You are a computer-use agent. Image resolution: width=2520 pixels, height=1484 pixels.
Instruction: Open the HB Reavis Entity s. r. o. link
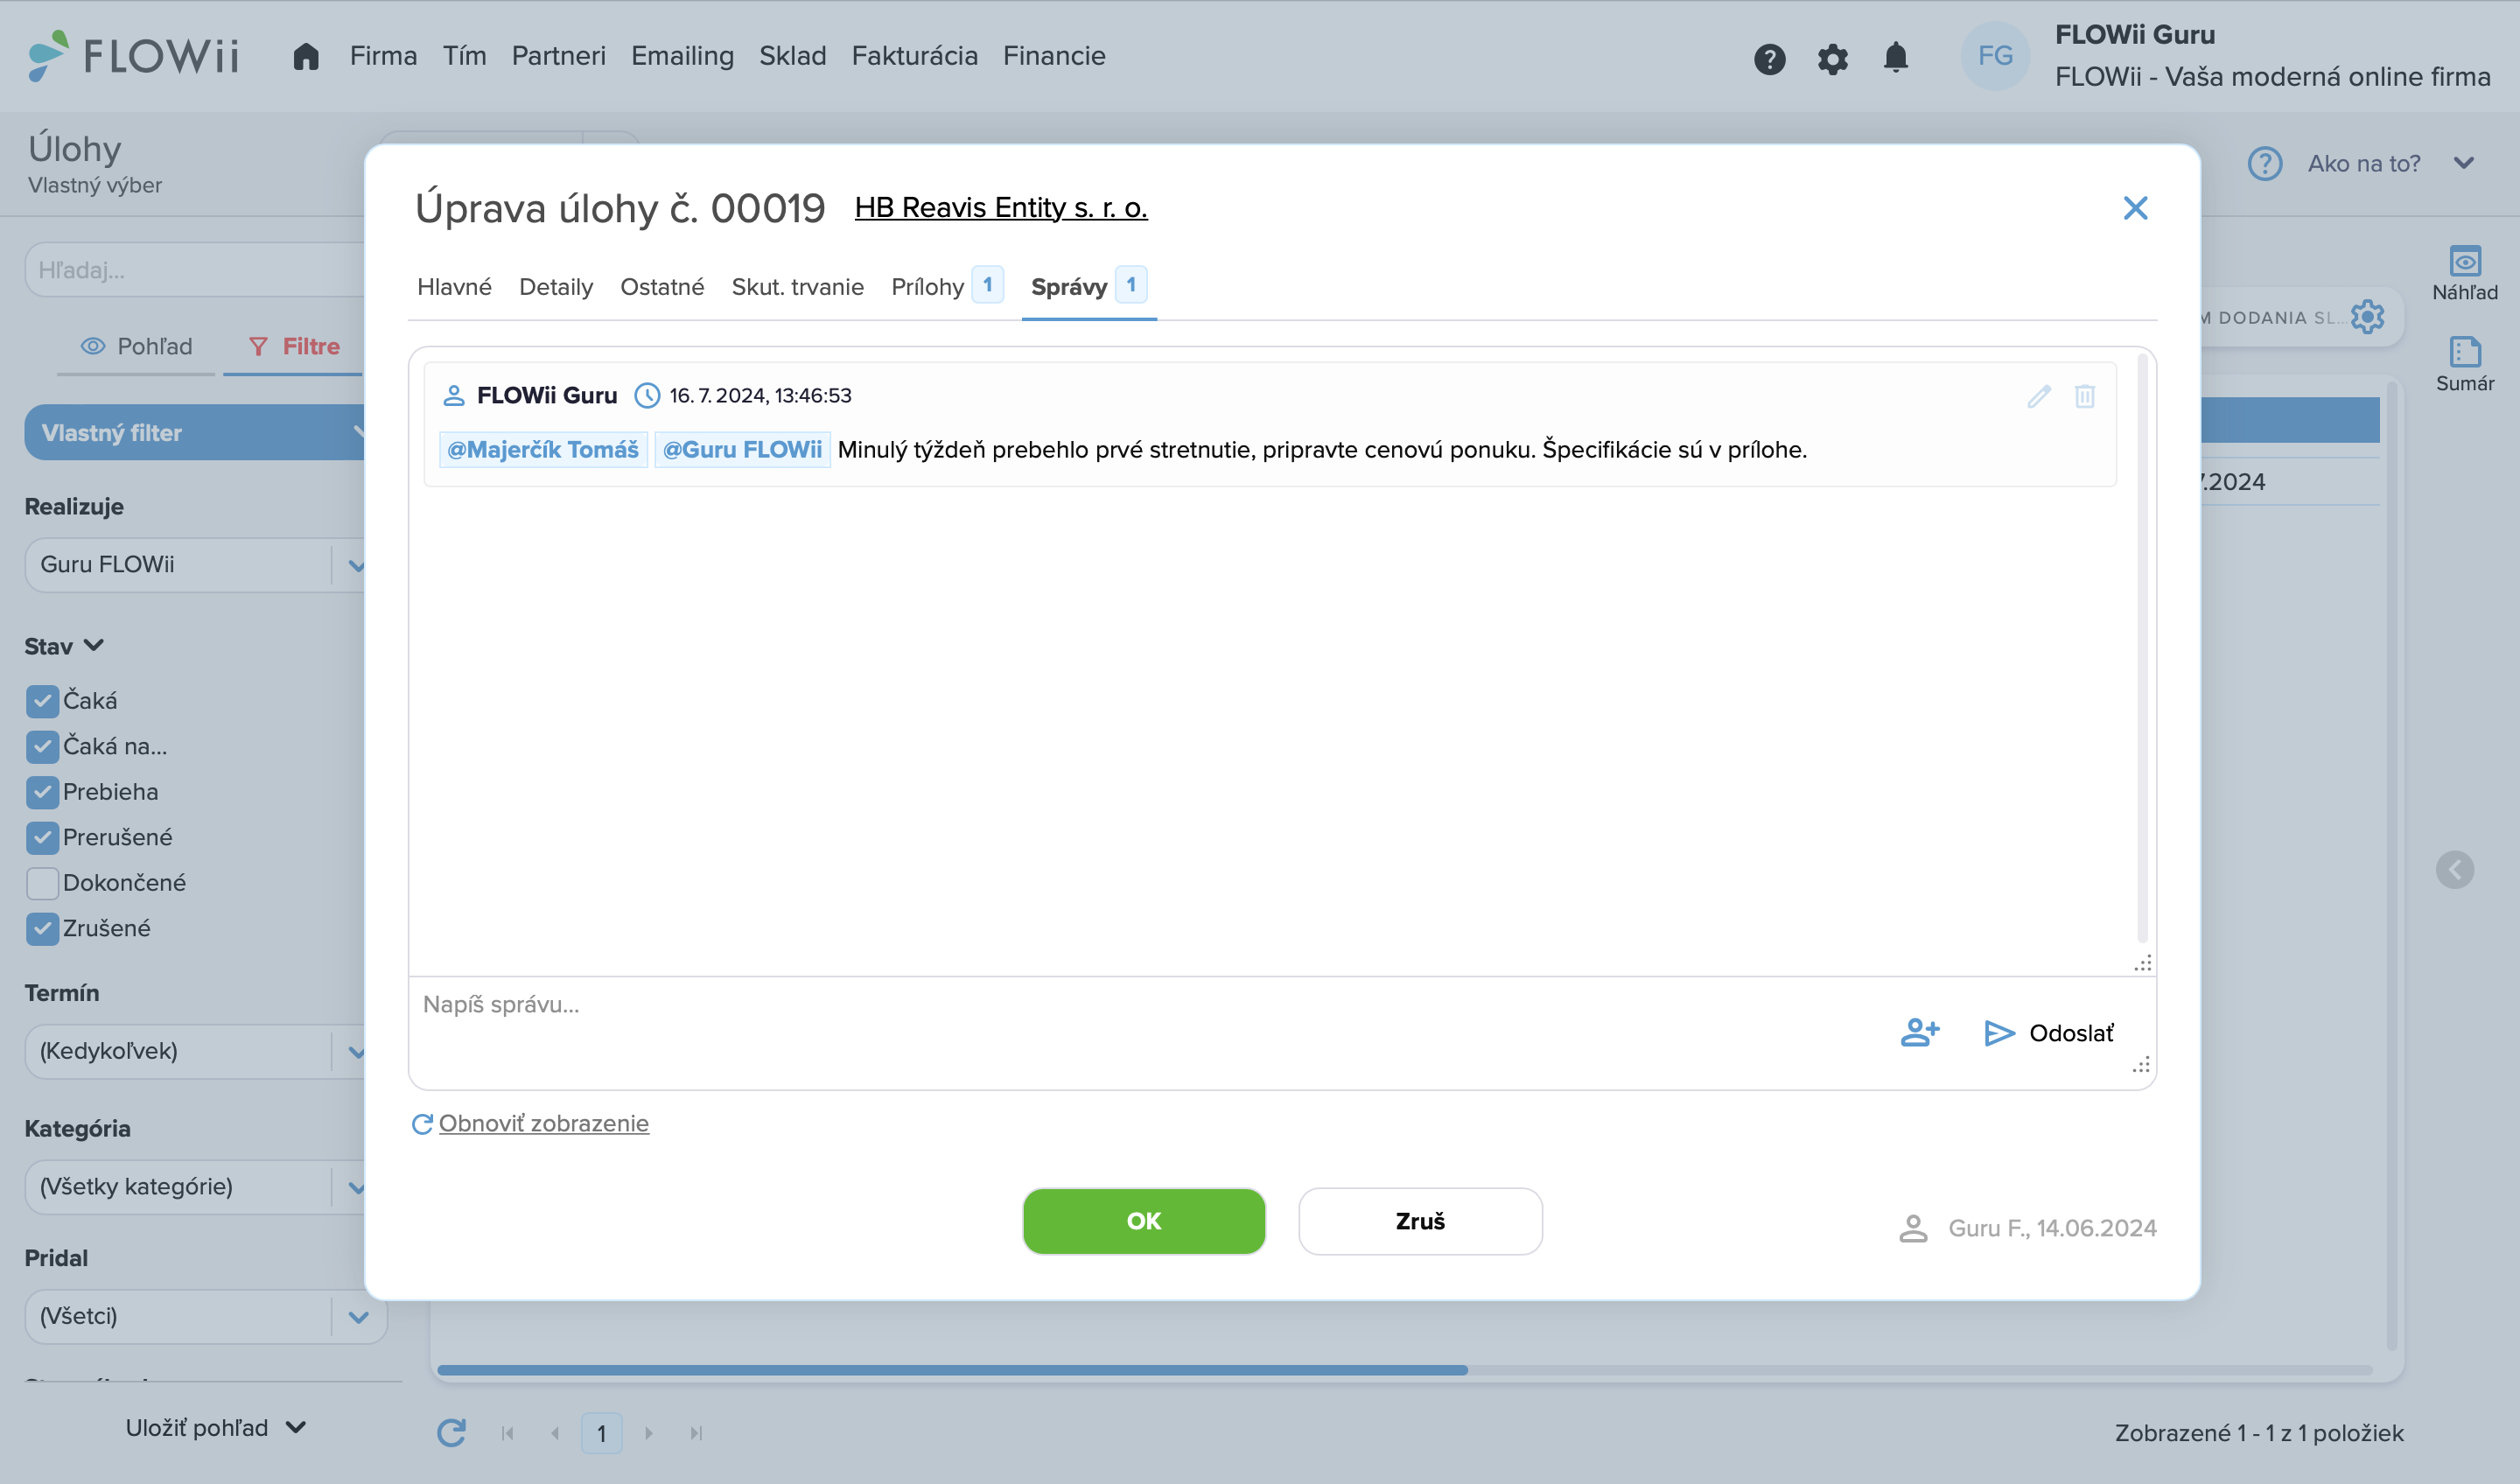click(x=1000, y=208)
